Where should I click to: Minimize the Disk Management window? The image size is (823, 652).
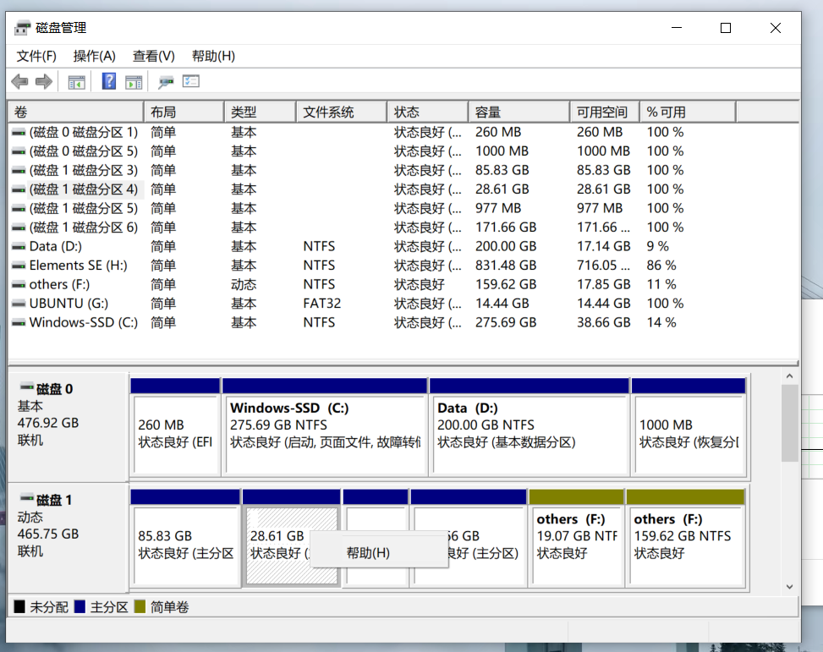[x=677, y=28]
